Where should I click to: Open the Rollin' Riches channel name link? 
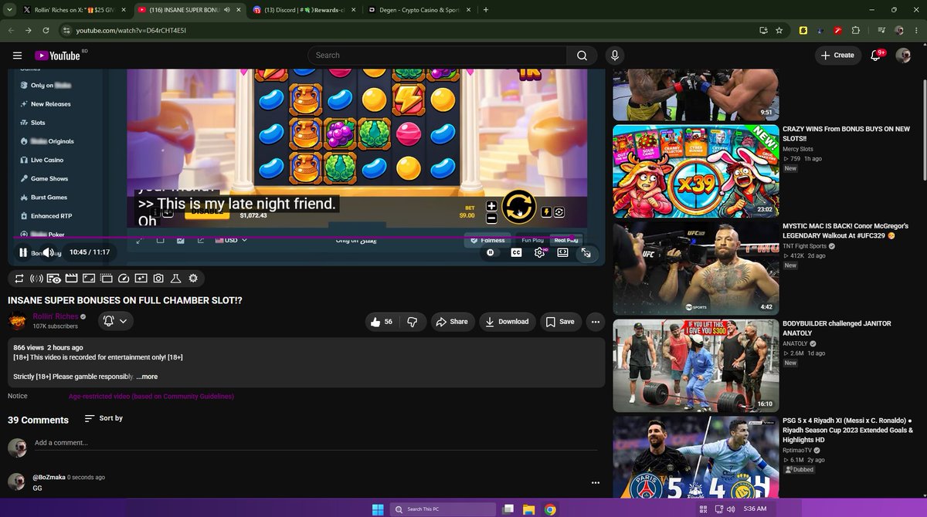click(56, 316)
